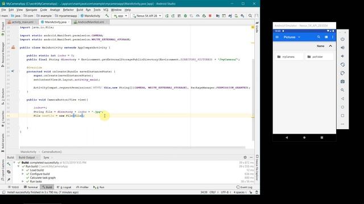364x204 pixels.
Task: Collapse the Build completed successfully node
Action: pos(14,163)
